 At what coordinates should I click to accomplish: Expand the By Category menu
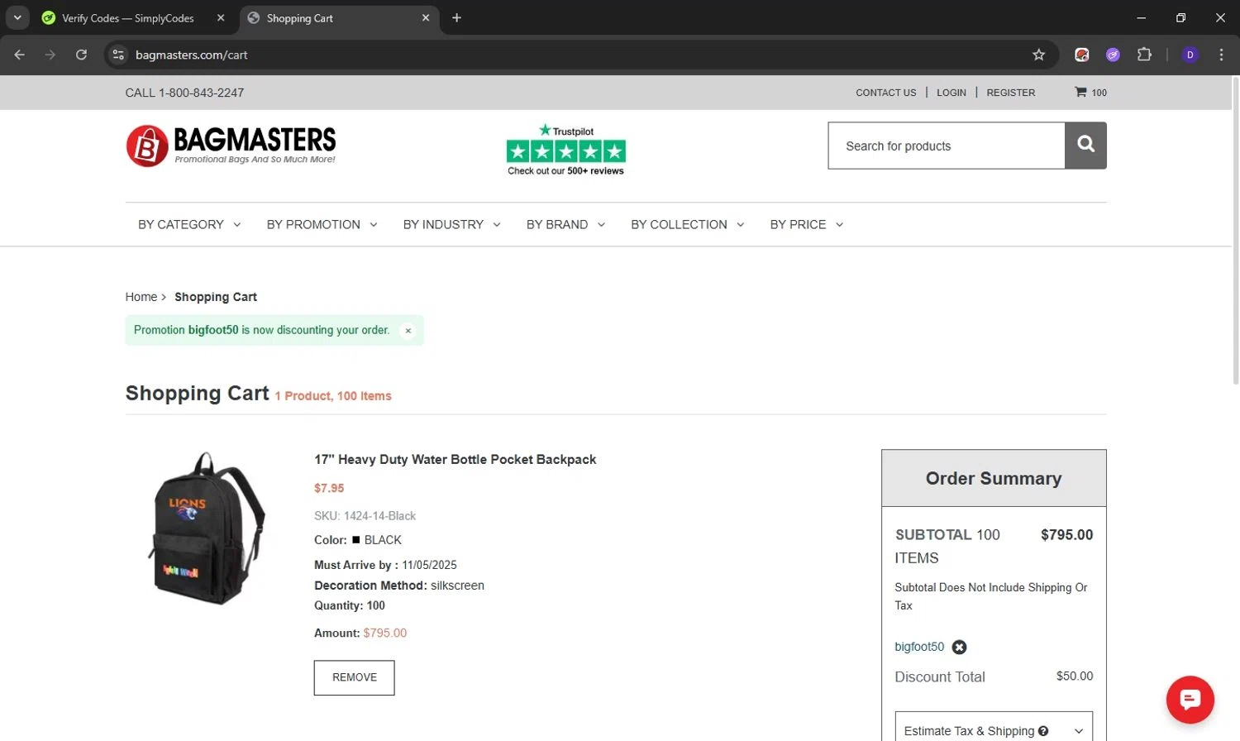(189, 224)
